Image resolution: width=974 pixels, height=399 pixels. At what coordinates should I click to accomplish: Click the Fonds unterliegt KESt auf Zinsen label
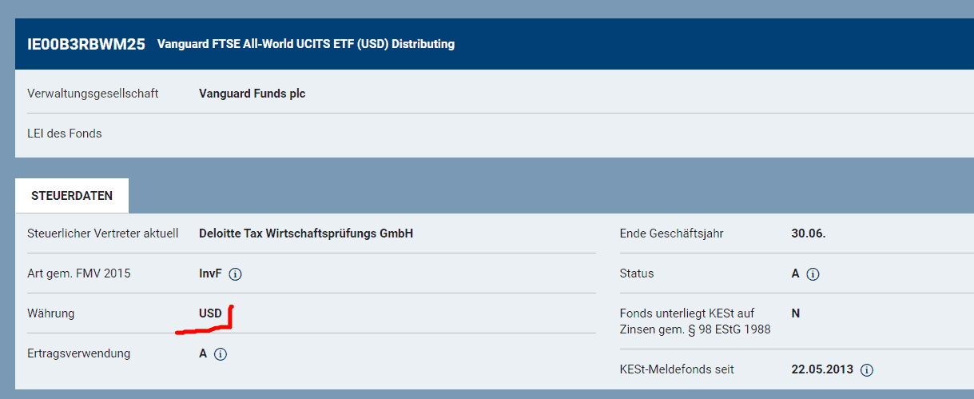pyautogui.click(x=695, y=321)
